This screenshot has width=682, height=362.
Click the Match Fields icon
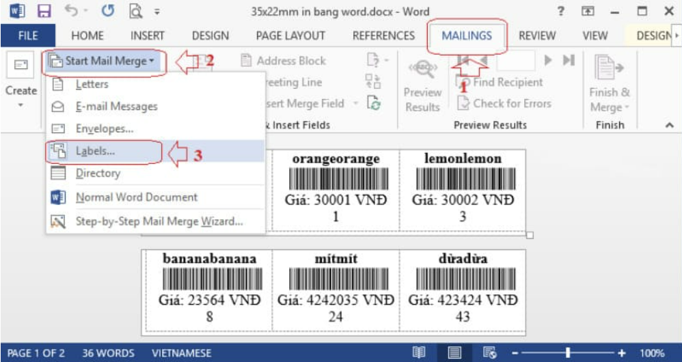click(x=373, y=81)
